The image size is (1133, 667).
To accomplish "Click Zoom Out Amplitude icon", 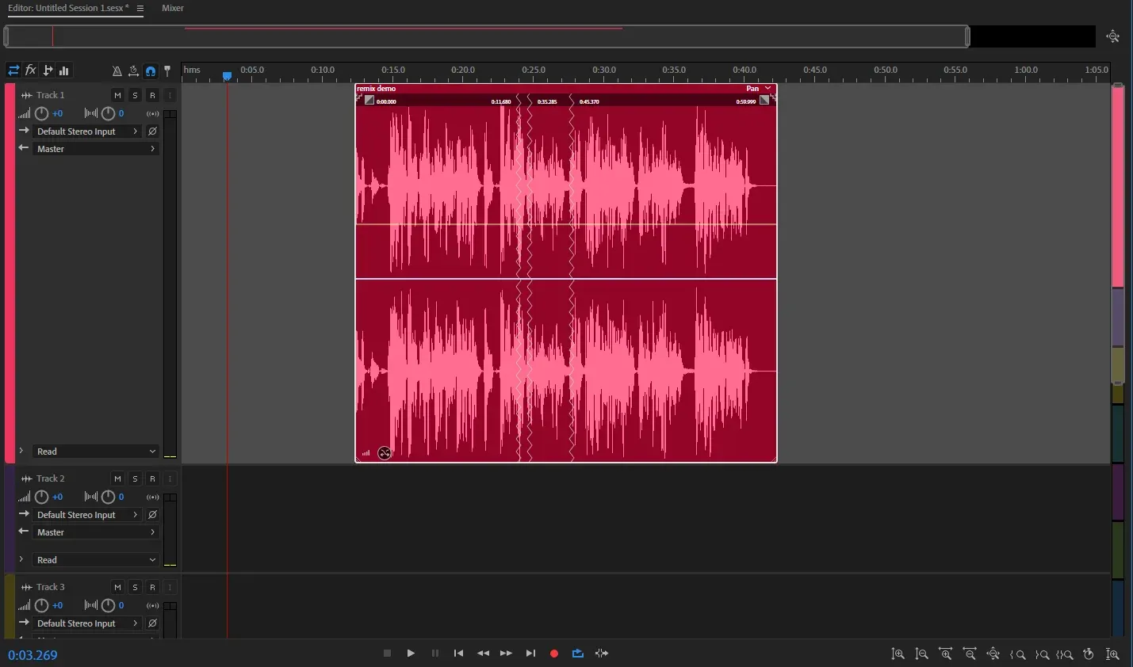I will [922, 654].
